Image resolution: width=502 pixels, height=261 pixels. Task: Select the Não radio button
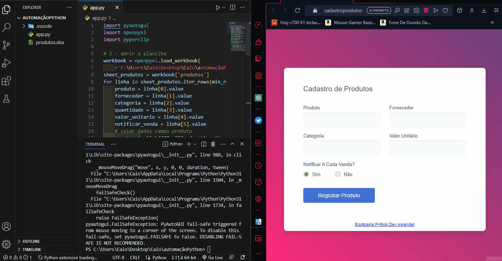coord(337,174)
